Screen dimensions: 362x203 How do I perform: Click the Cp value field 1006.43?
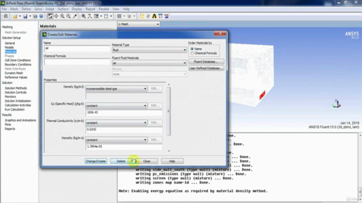coord(124,112)
